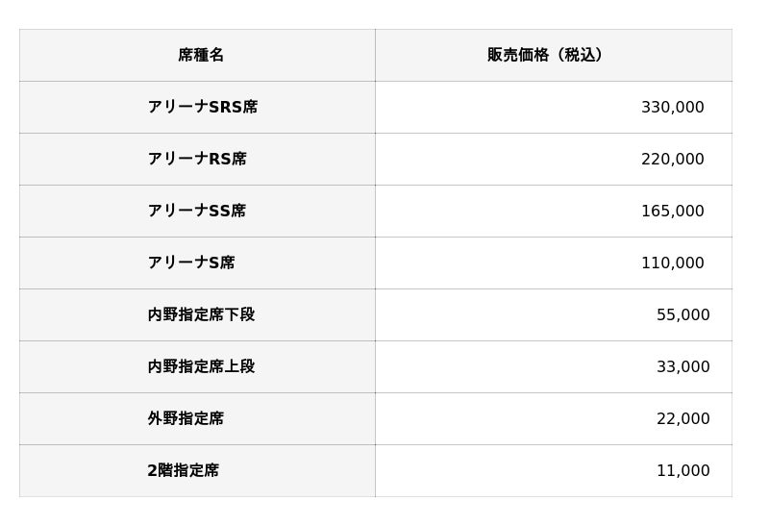Select the アリーナS席 seat label

pyautogui.click(x=191, y=263)
